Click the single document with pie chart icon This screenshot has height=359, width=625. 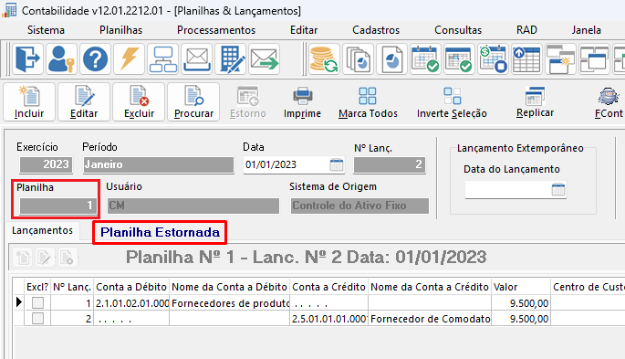pos(391,59)
